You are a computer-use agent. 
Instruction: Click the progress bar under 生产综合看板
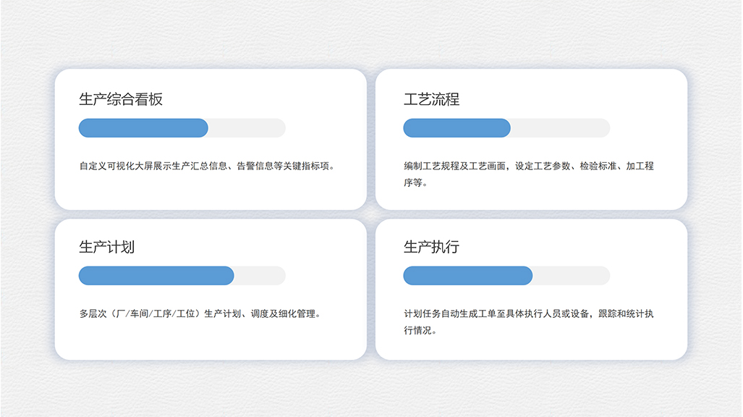tap(182, 128)
